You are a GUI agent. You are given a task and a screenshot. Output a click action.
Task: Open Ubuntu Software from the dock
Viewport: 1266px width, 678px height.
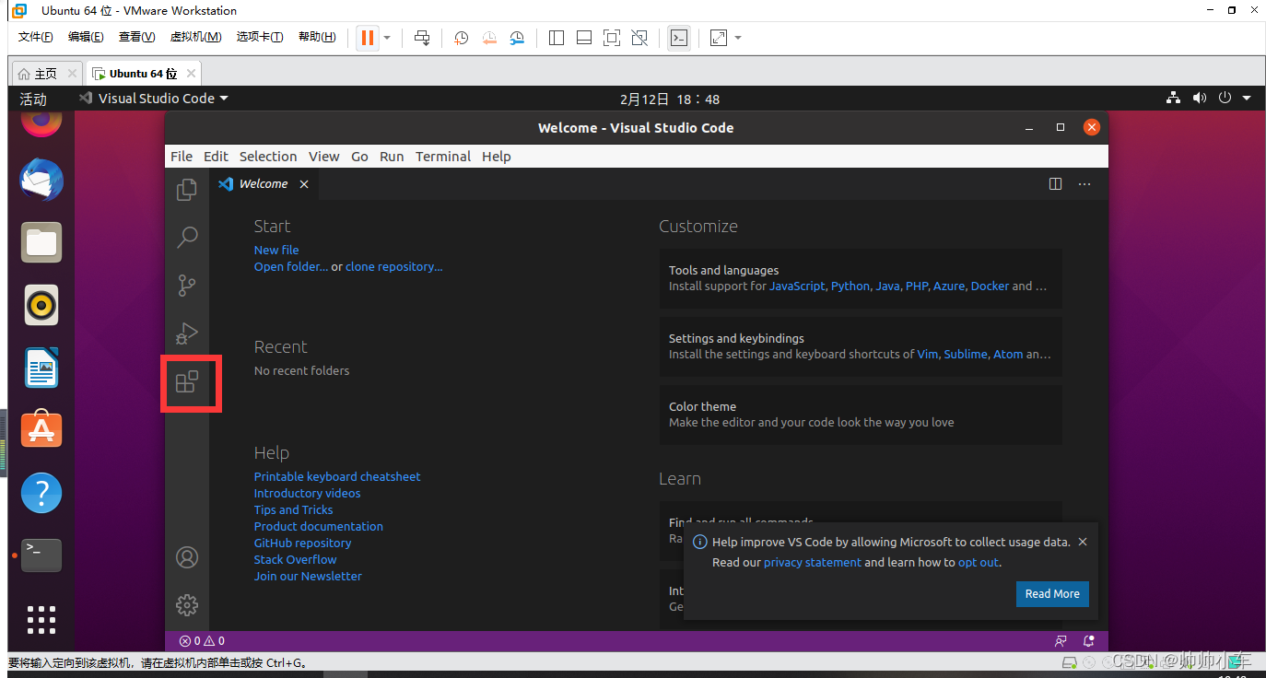(x=41, y=430)
